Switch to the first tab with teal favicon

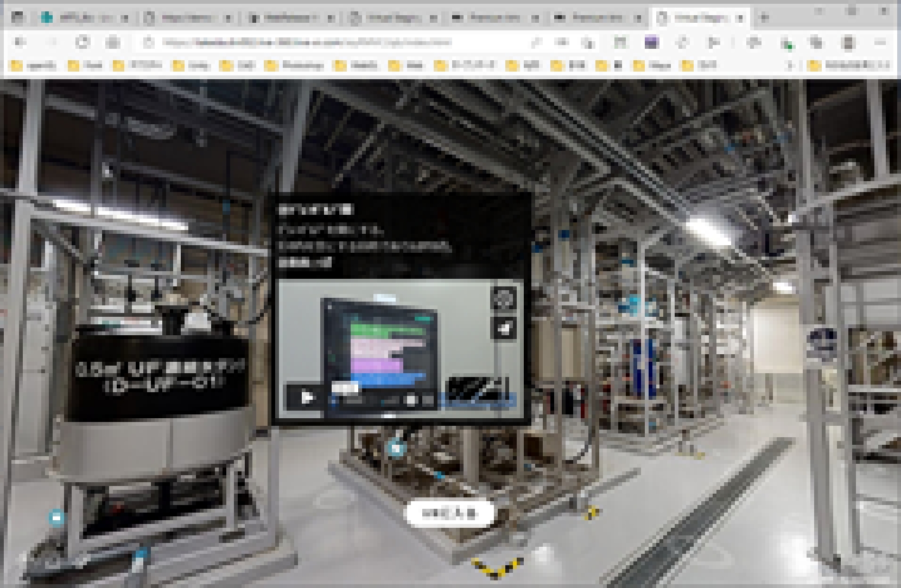click(85, 18)
